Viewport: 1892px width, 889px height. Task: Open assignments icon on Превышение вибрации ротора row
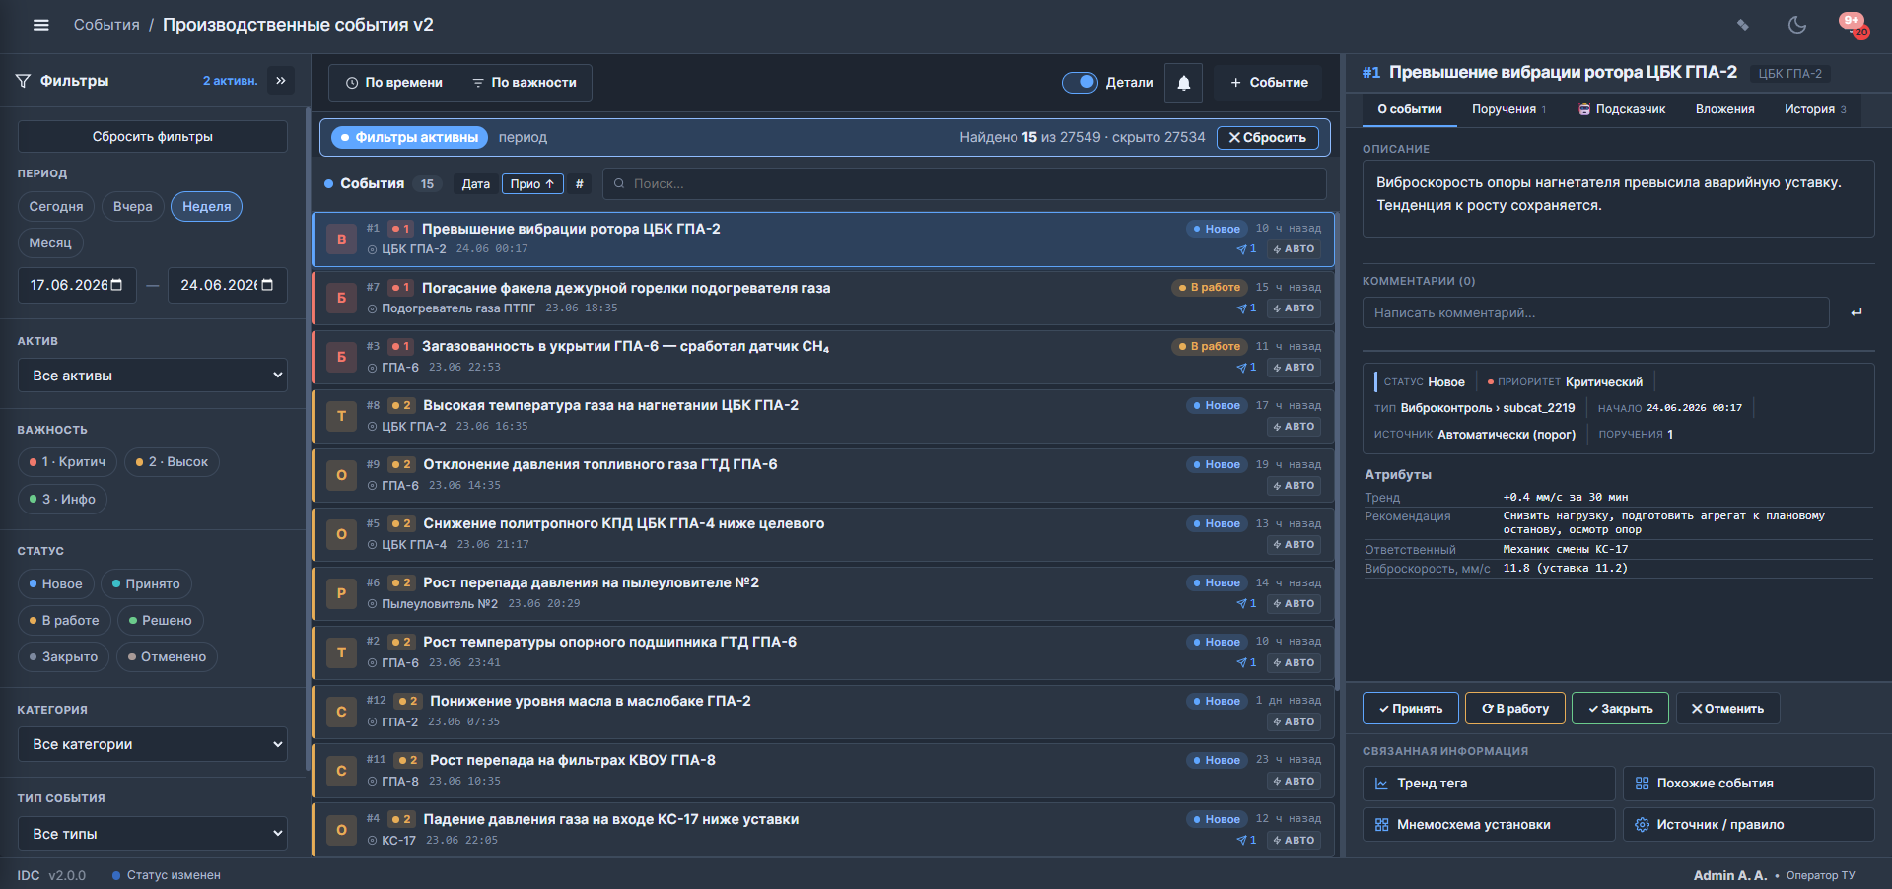click(1246, 249)
